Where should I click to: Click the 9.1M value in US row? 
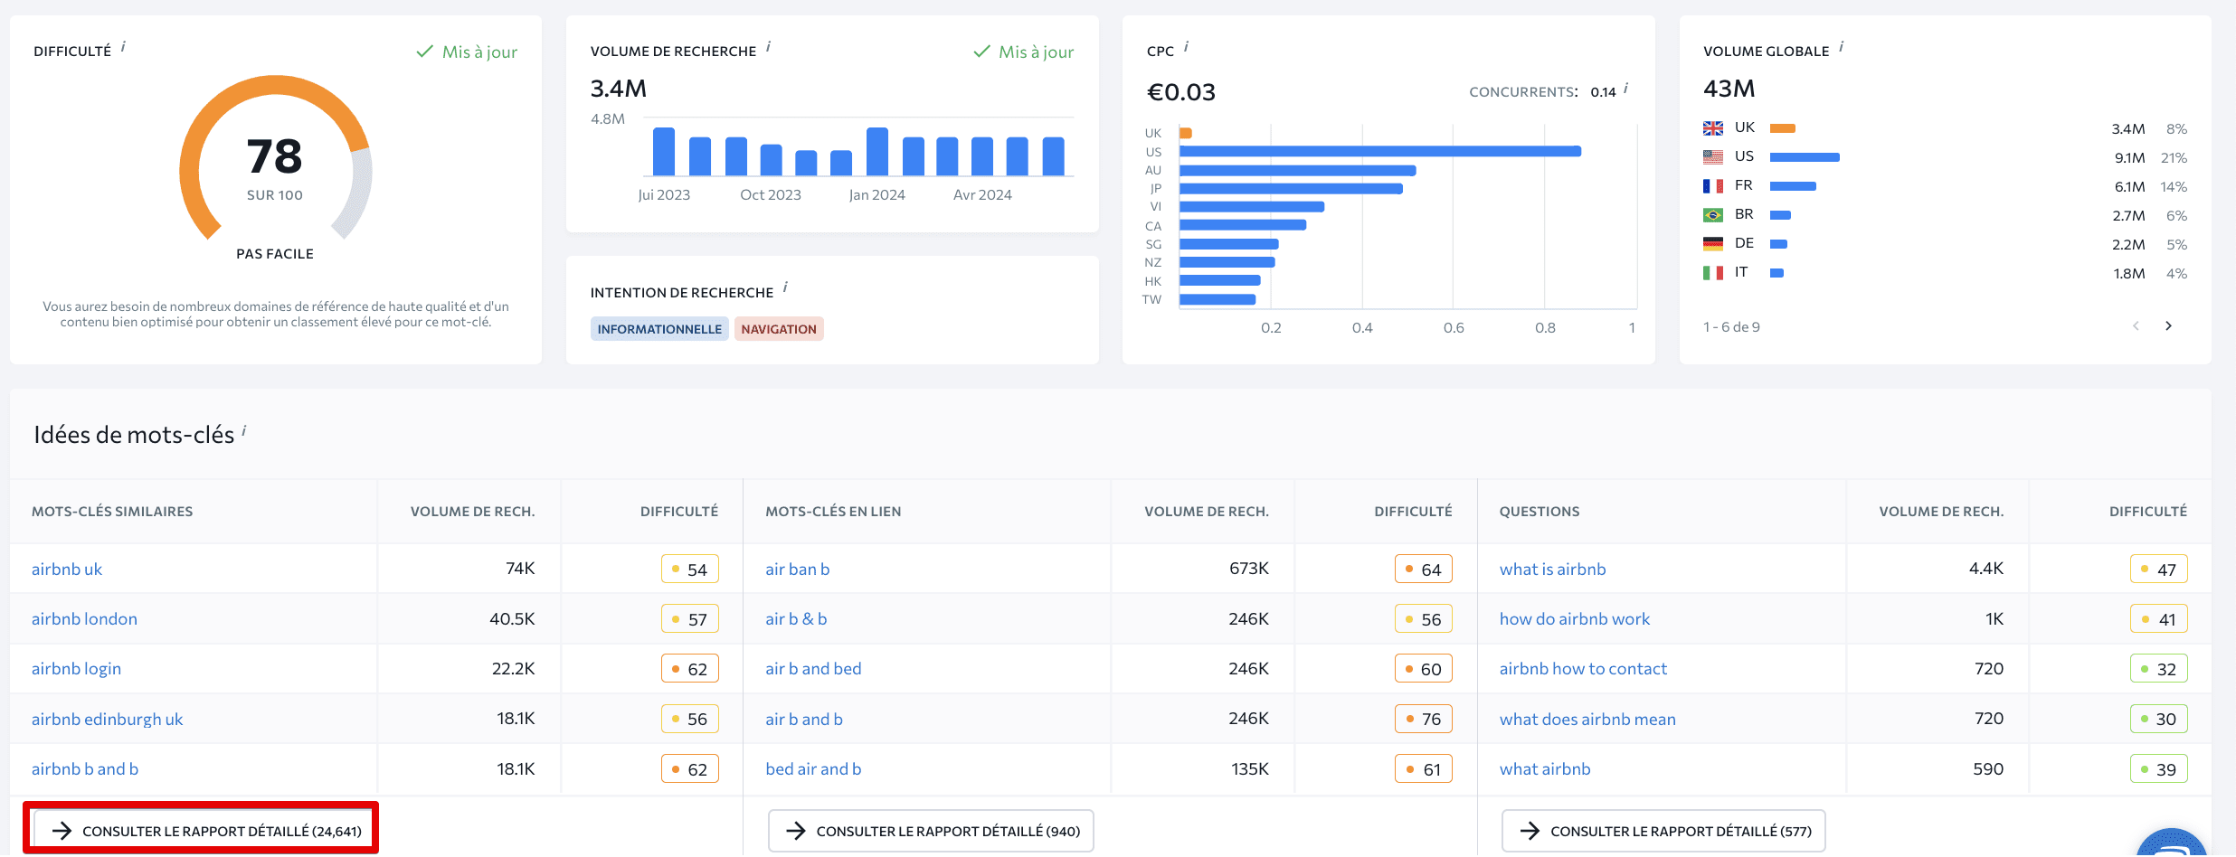point(2129,158)
